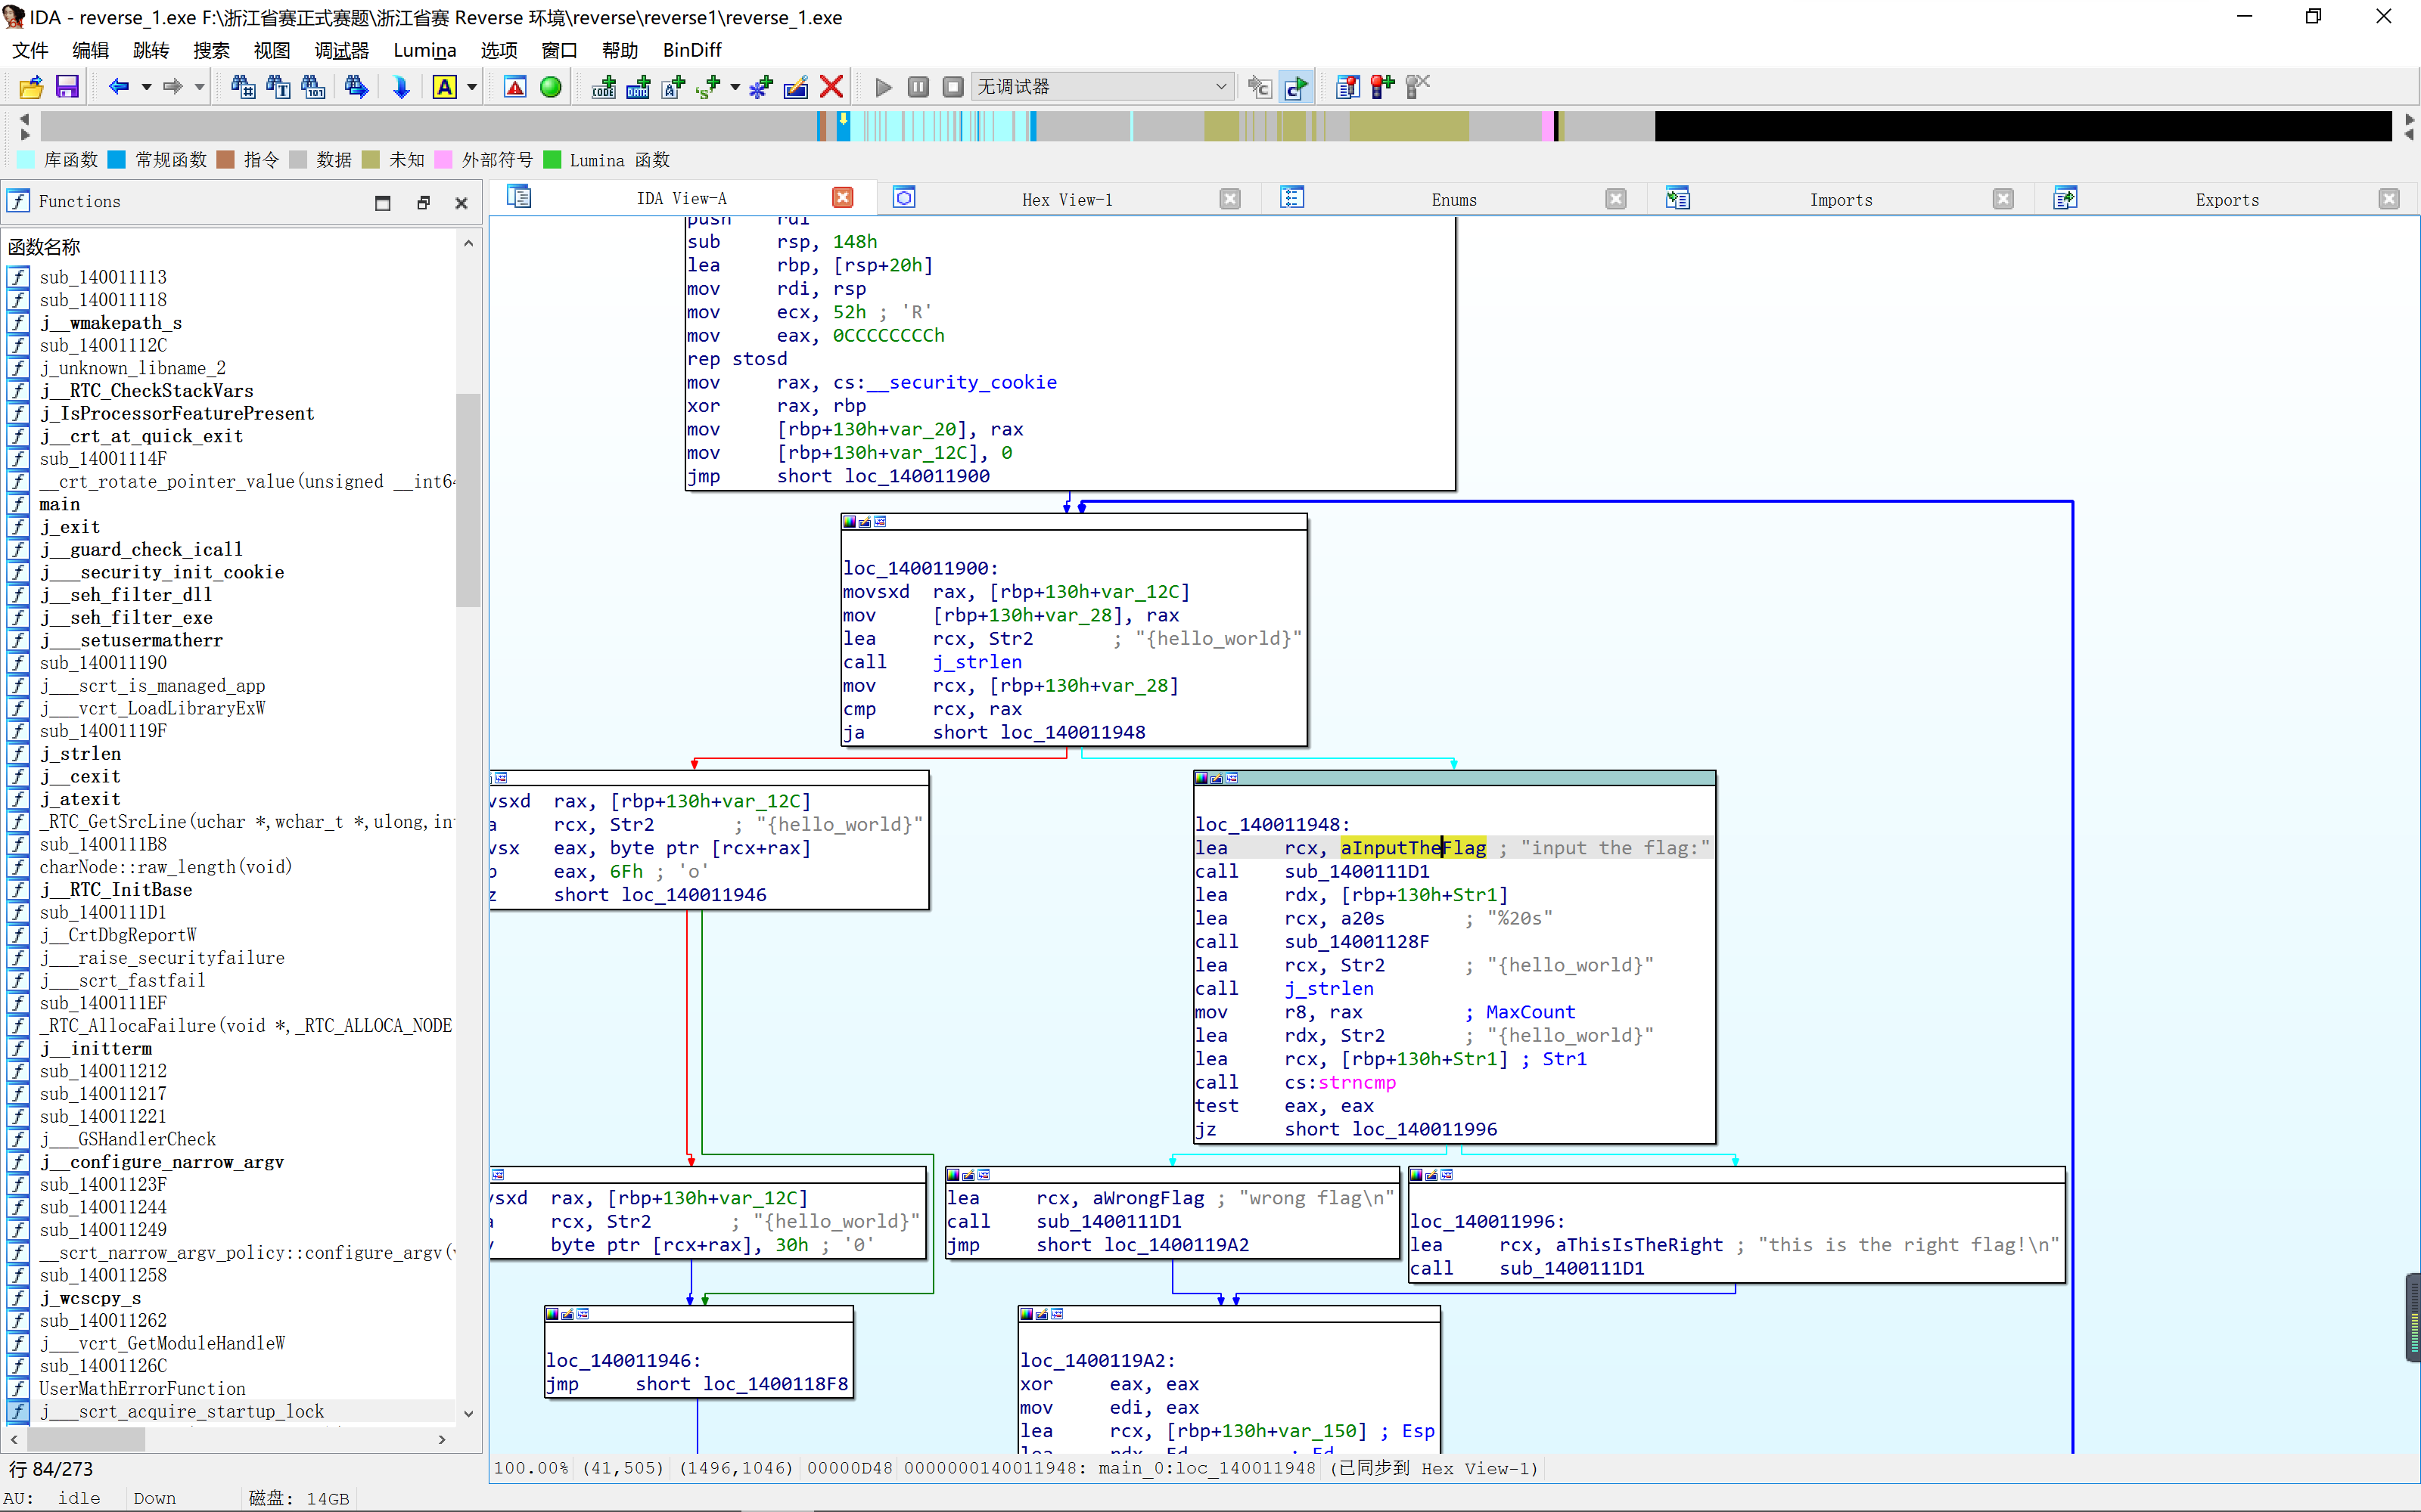2421x1512 pixels.
Task: Click the stop process square button
Action: point(953,87)
